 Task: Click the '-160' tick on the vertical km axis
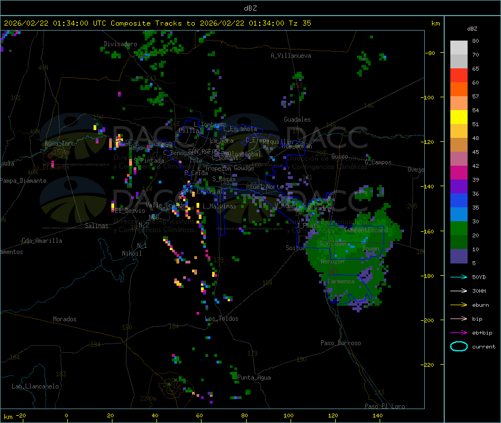[x=429, y=231]
